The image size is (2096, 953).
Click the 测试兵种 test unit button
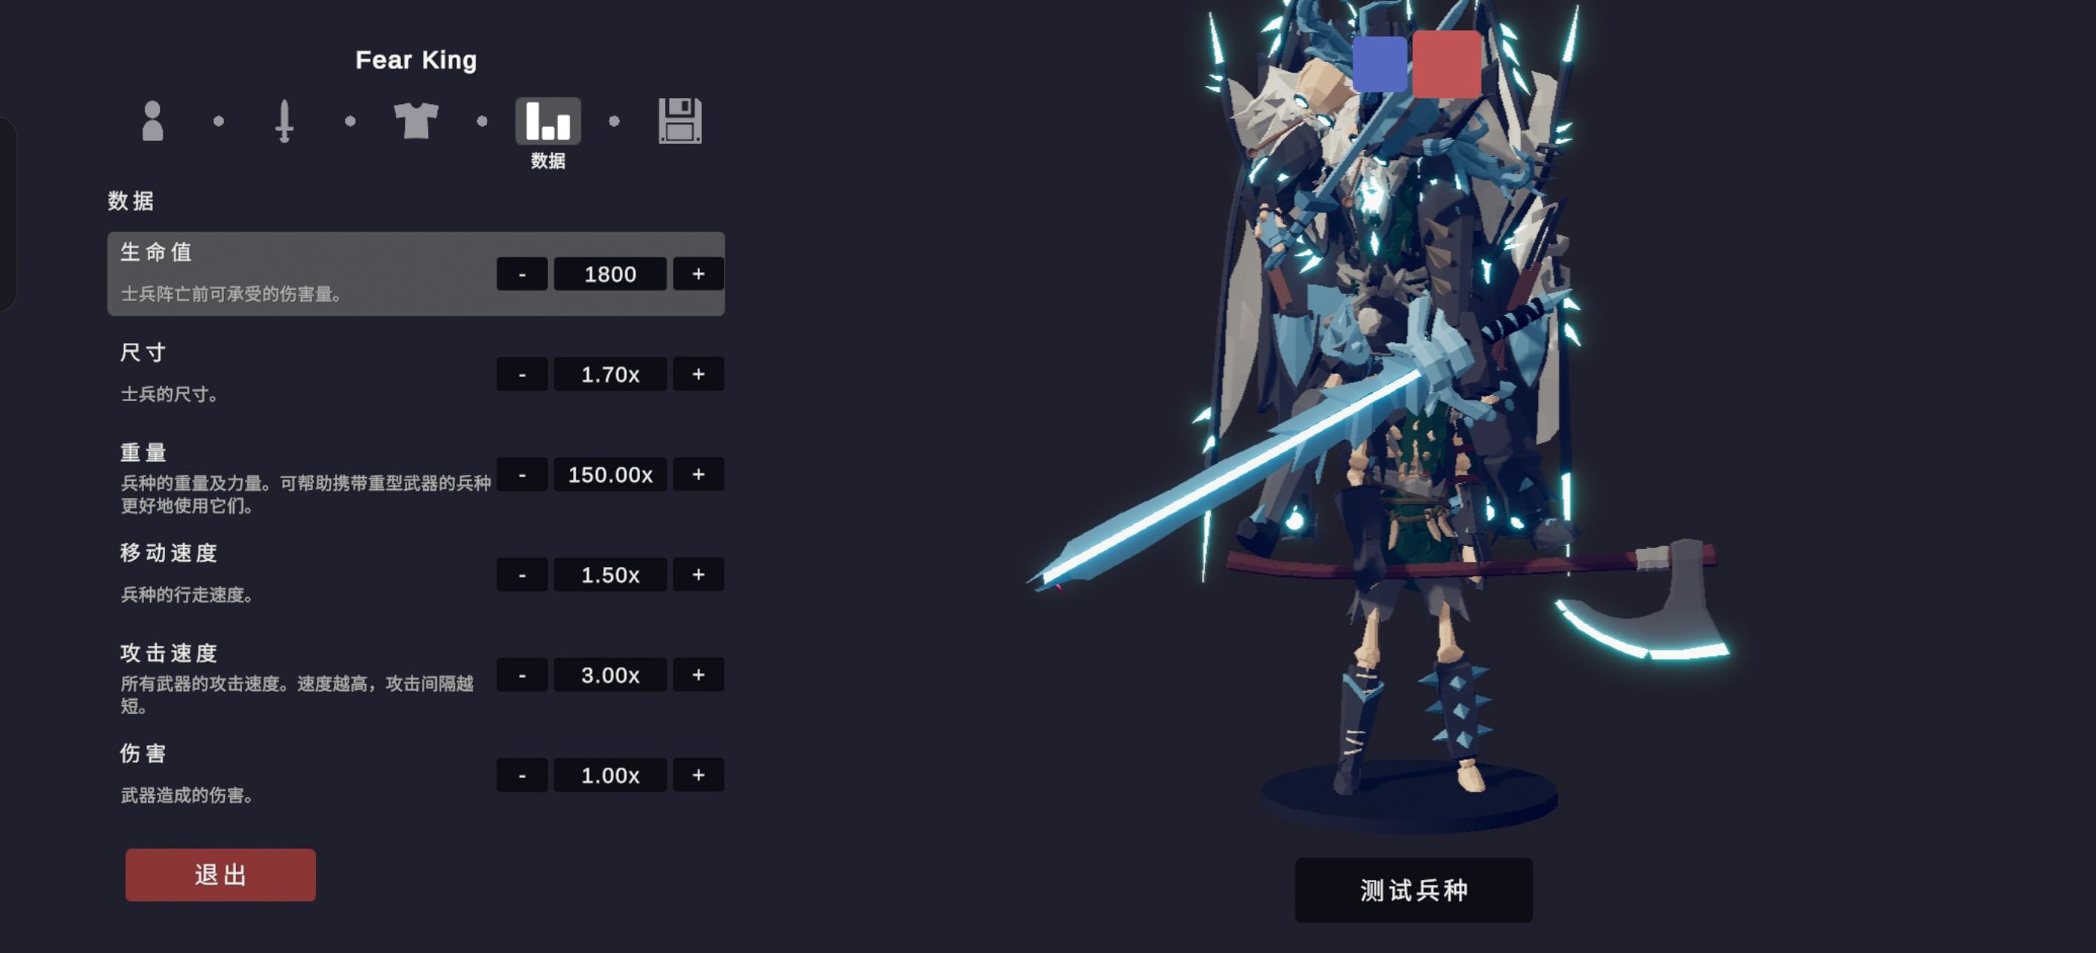pos(1414,890)
